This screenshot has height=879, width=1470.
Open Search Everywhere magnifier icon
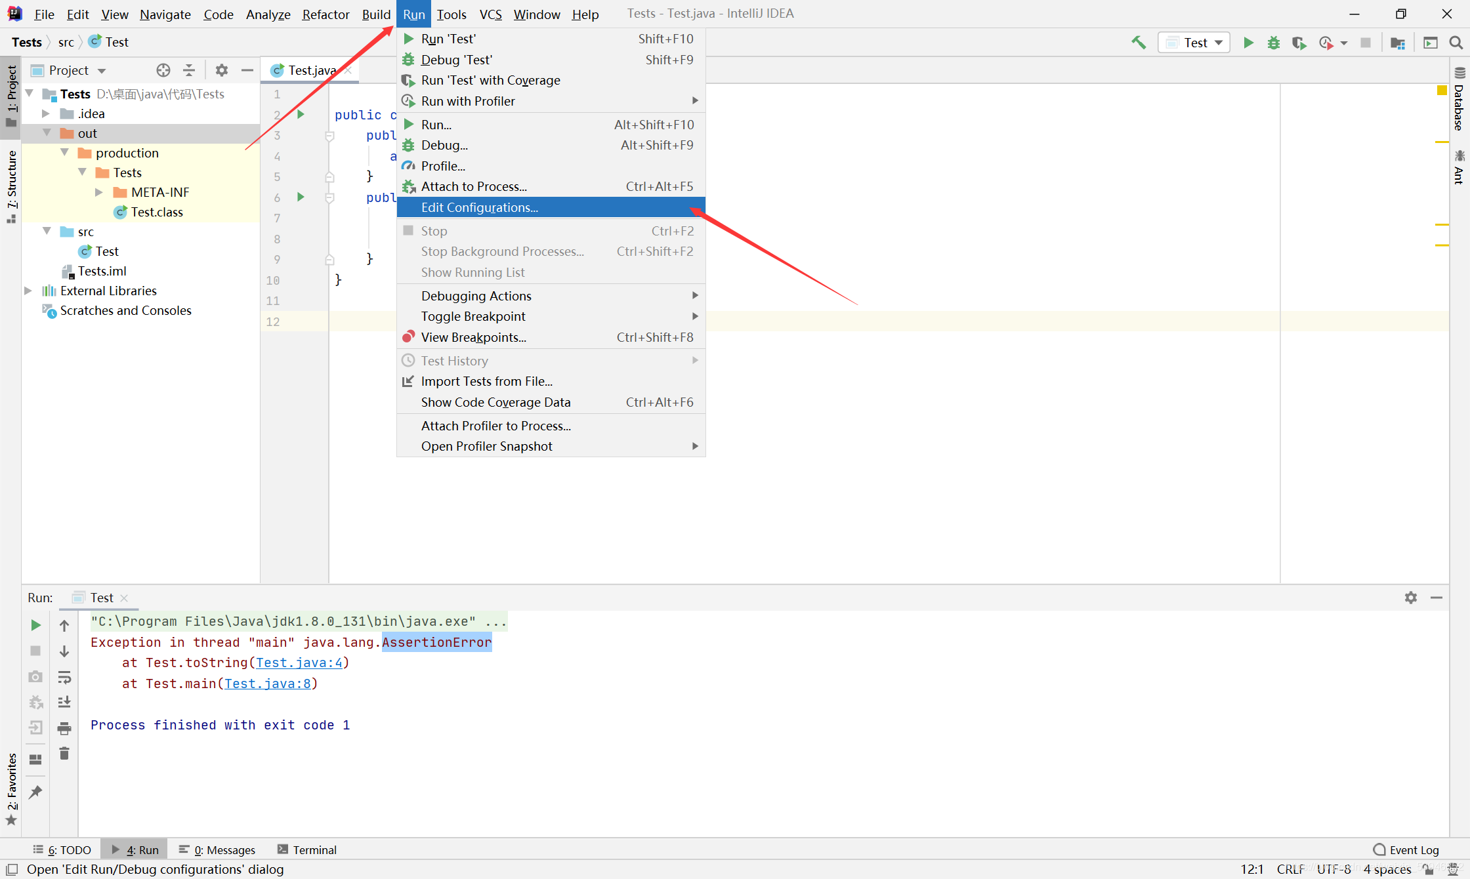point(1456,43)
